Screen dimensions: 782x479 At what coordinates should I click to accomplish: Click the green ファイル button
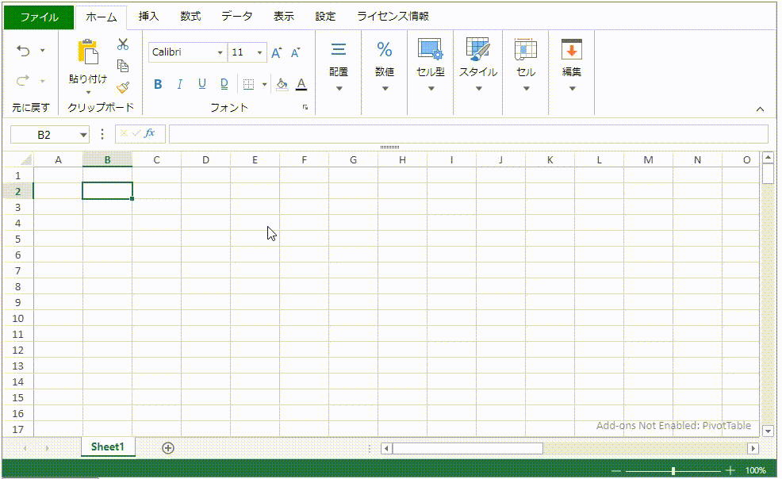click(39, 17)
